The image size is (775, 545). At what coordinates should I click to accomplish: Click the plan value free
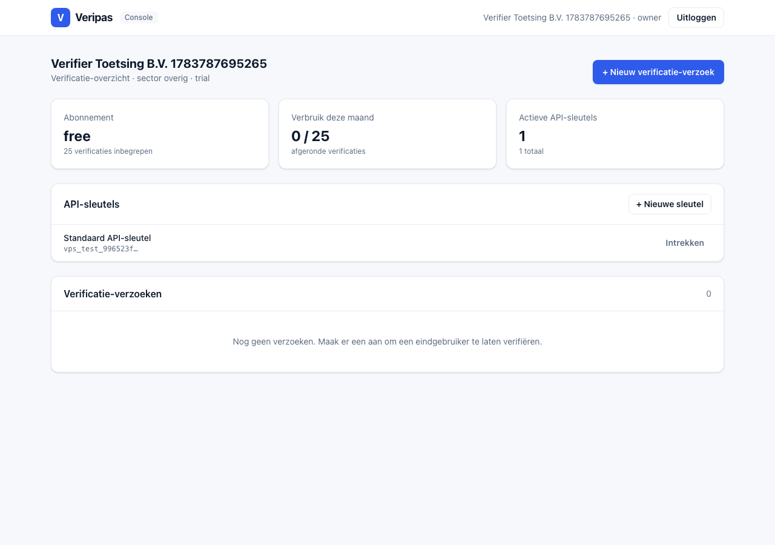coord(77,136)
